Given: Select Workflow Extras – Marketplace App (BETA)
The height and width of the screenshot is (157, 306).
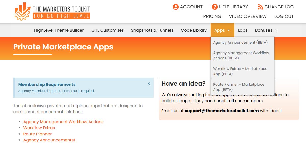Looking at the screenshot, I should [240, 71].
